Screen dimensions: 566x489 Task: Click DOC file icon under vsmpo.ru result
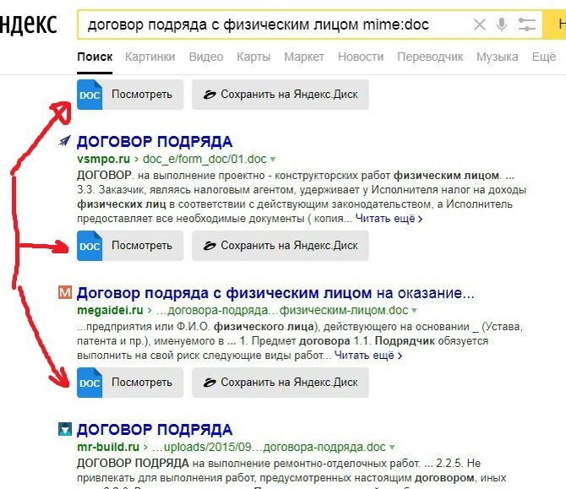click(90, 246)
